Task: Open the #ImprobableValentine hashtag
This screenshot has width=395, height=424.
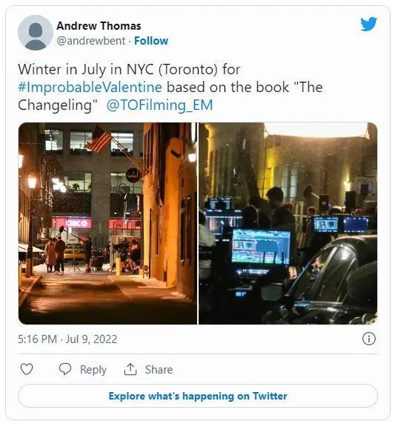Action: click(90, 87)
